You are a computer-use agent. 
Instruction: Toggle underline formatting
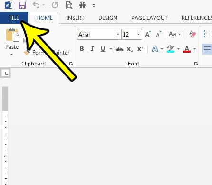[x=103, y=49]
